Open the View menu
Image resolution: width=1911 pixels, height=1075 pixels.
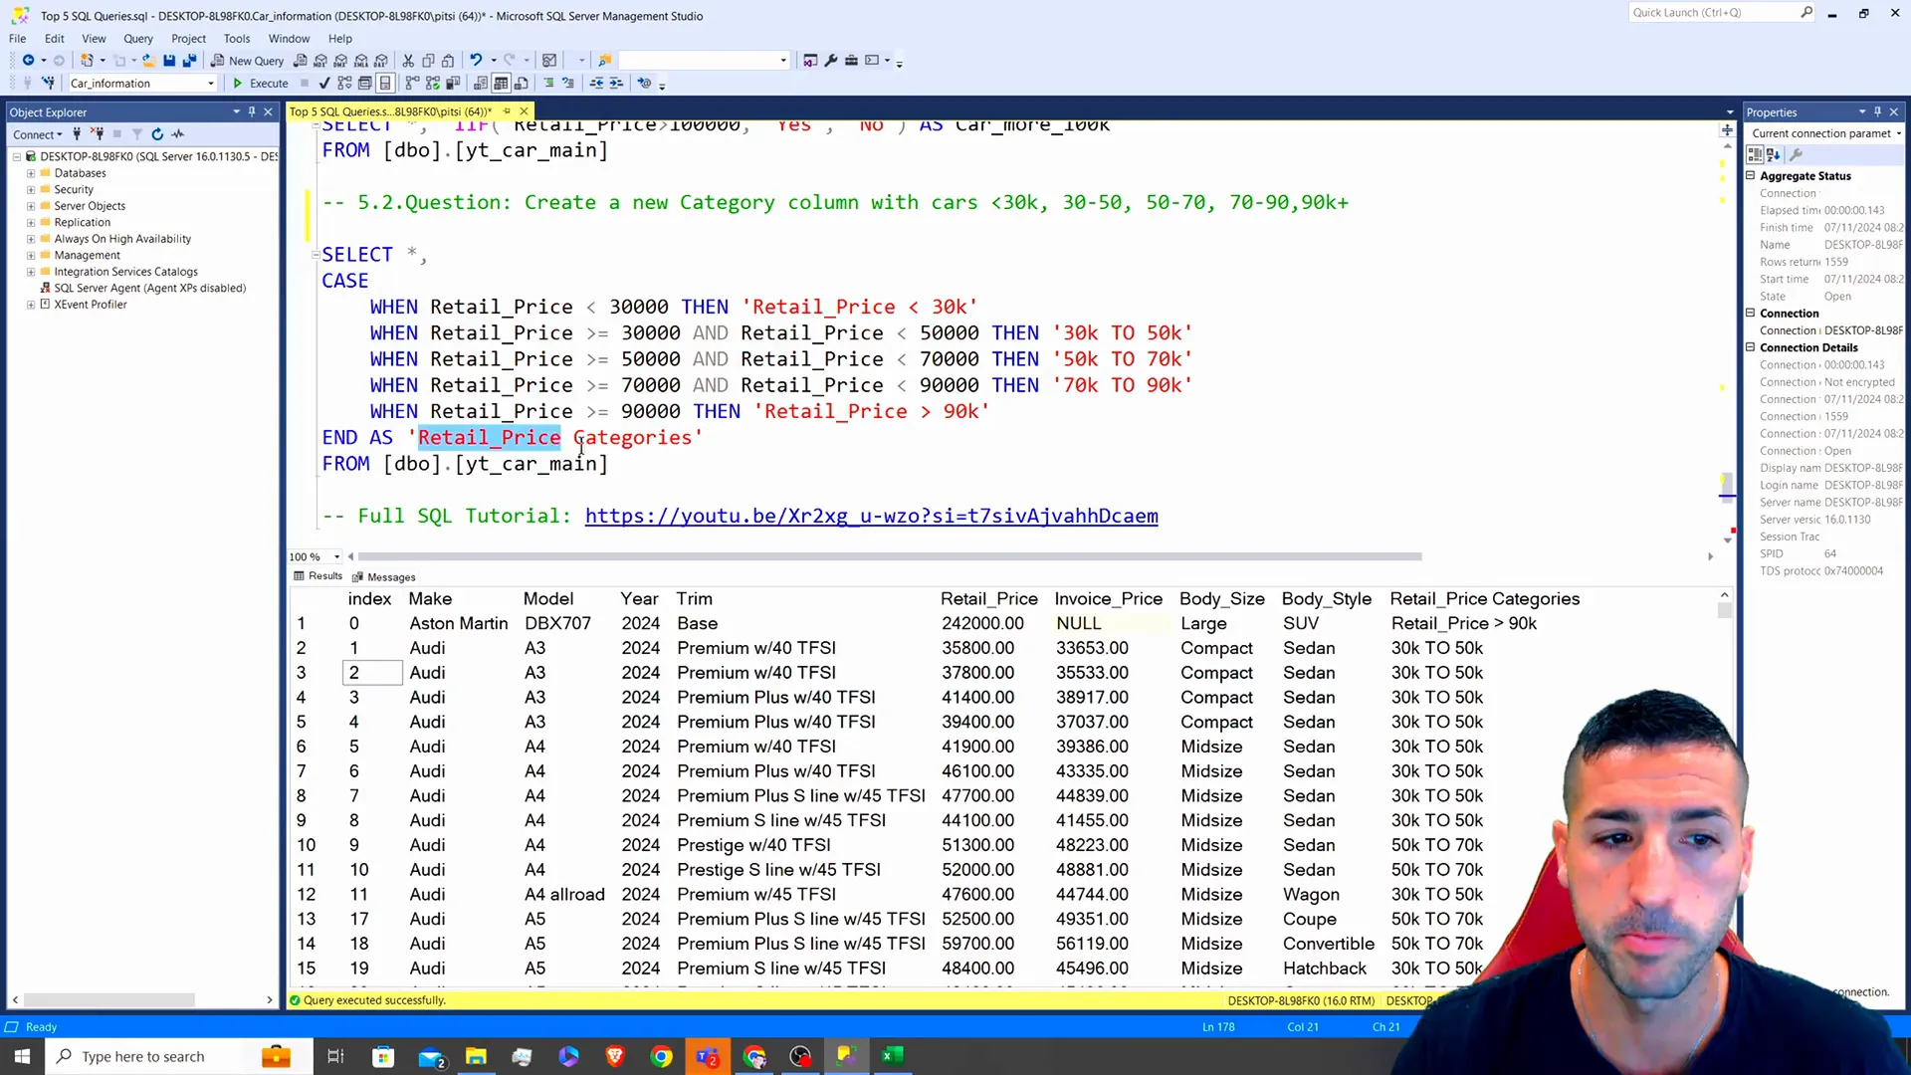coord(94,37)
